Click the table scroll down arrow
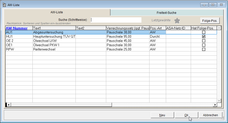 point(219,100)
